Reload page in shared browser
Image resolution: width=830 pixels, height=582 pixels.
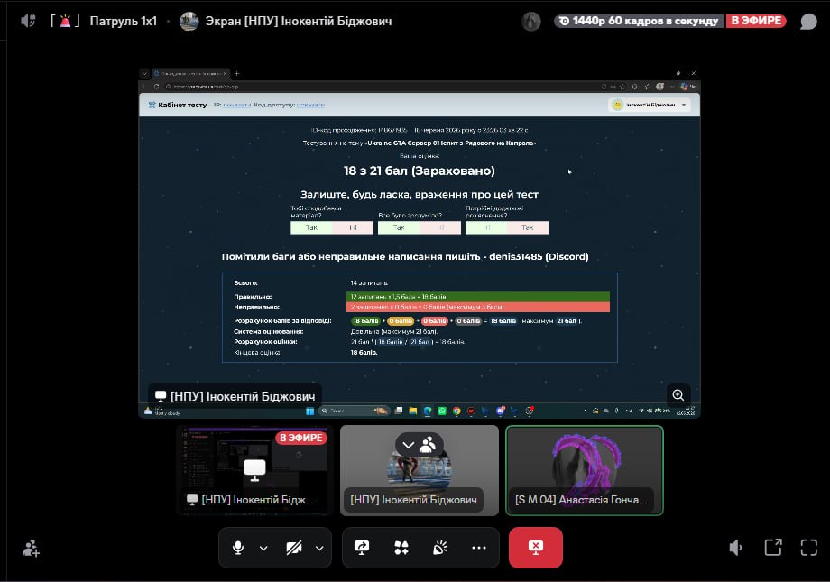coord(156,87)
